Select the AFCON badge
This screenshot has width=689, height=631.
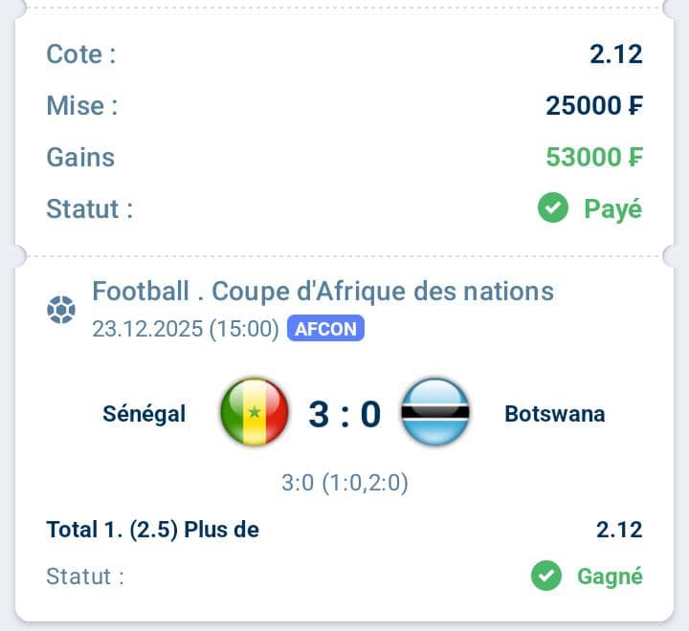[x=325, y=330]
